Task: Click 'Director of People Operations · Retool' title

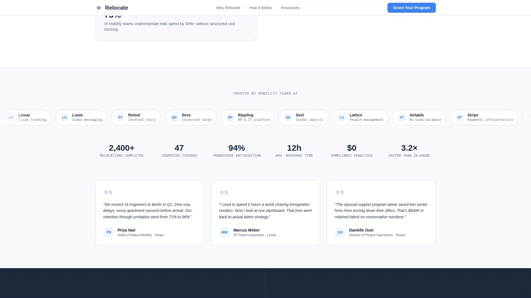Action: point(377,235)
